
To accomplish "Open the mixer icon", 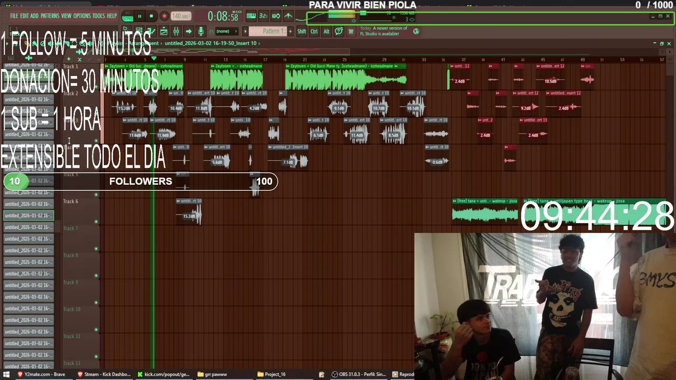I will pos(176,31).
